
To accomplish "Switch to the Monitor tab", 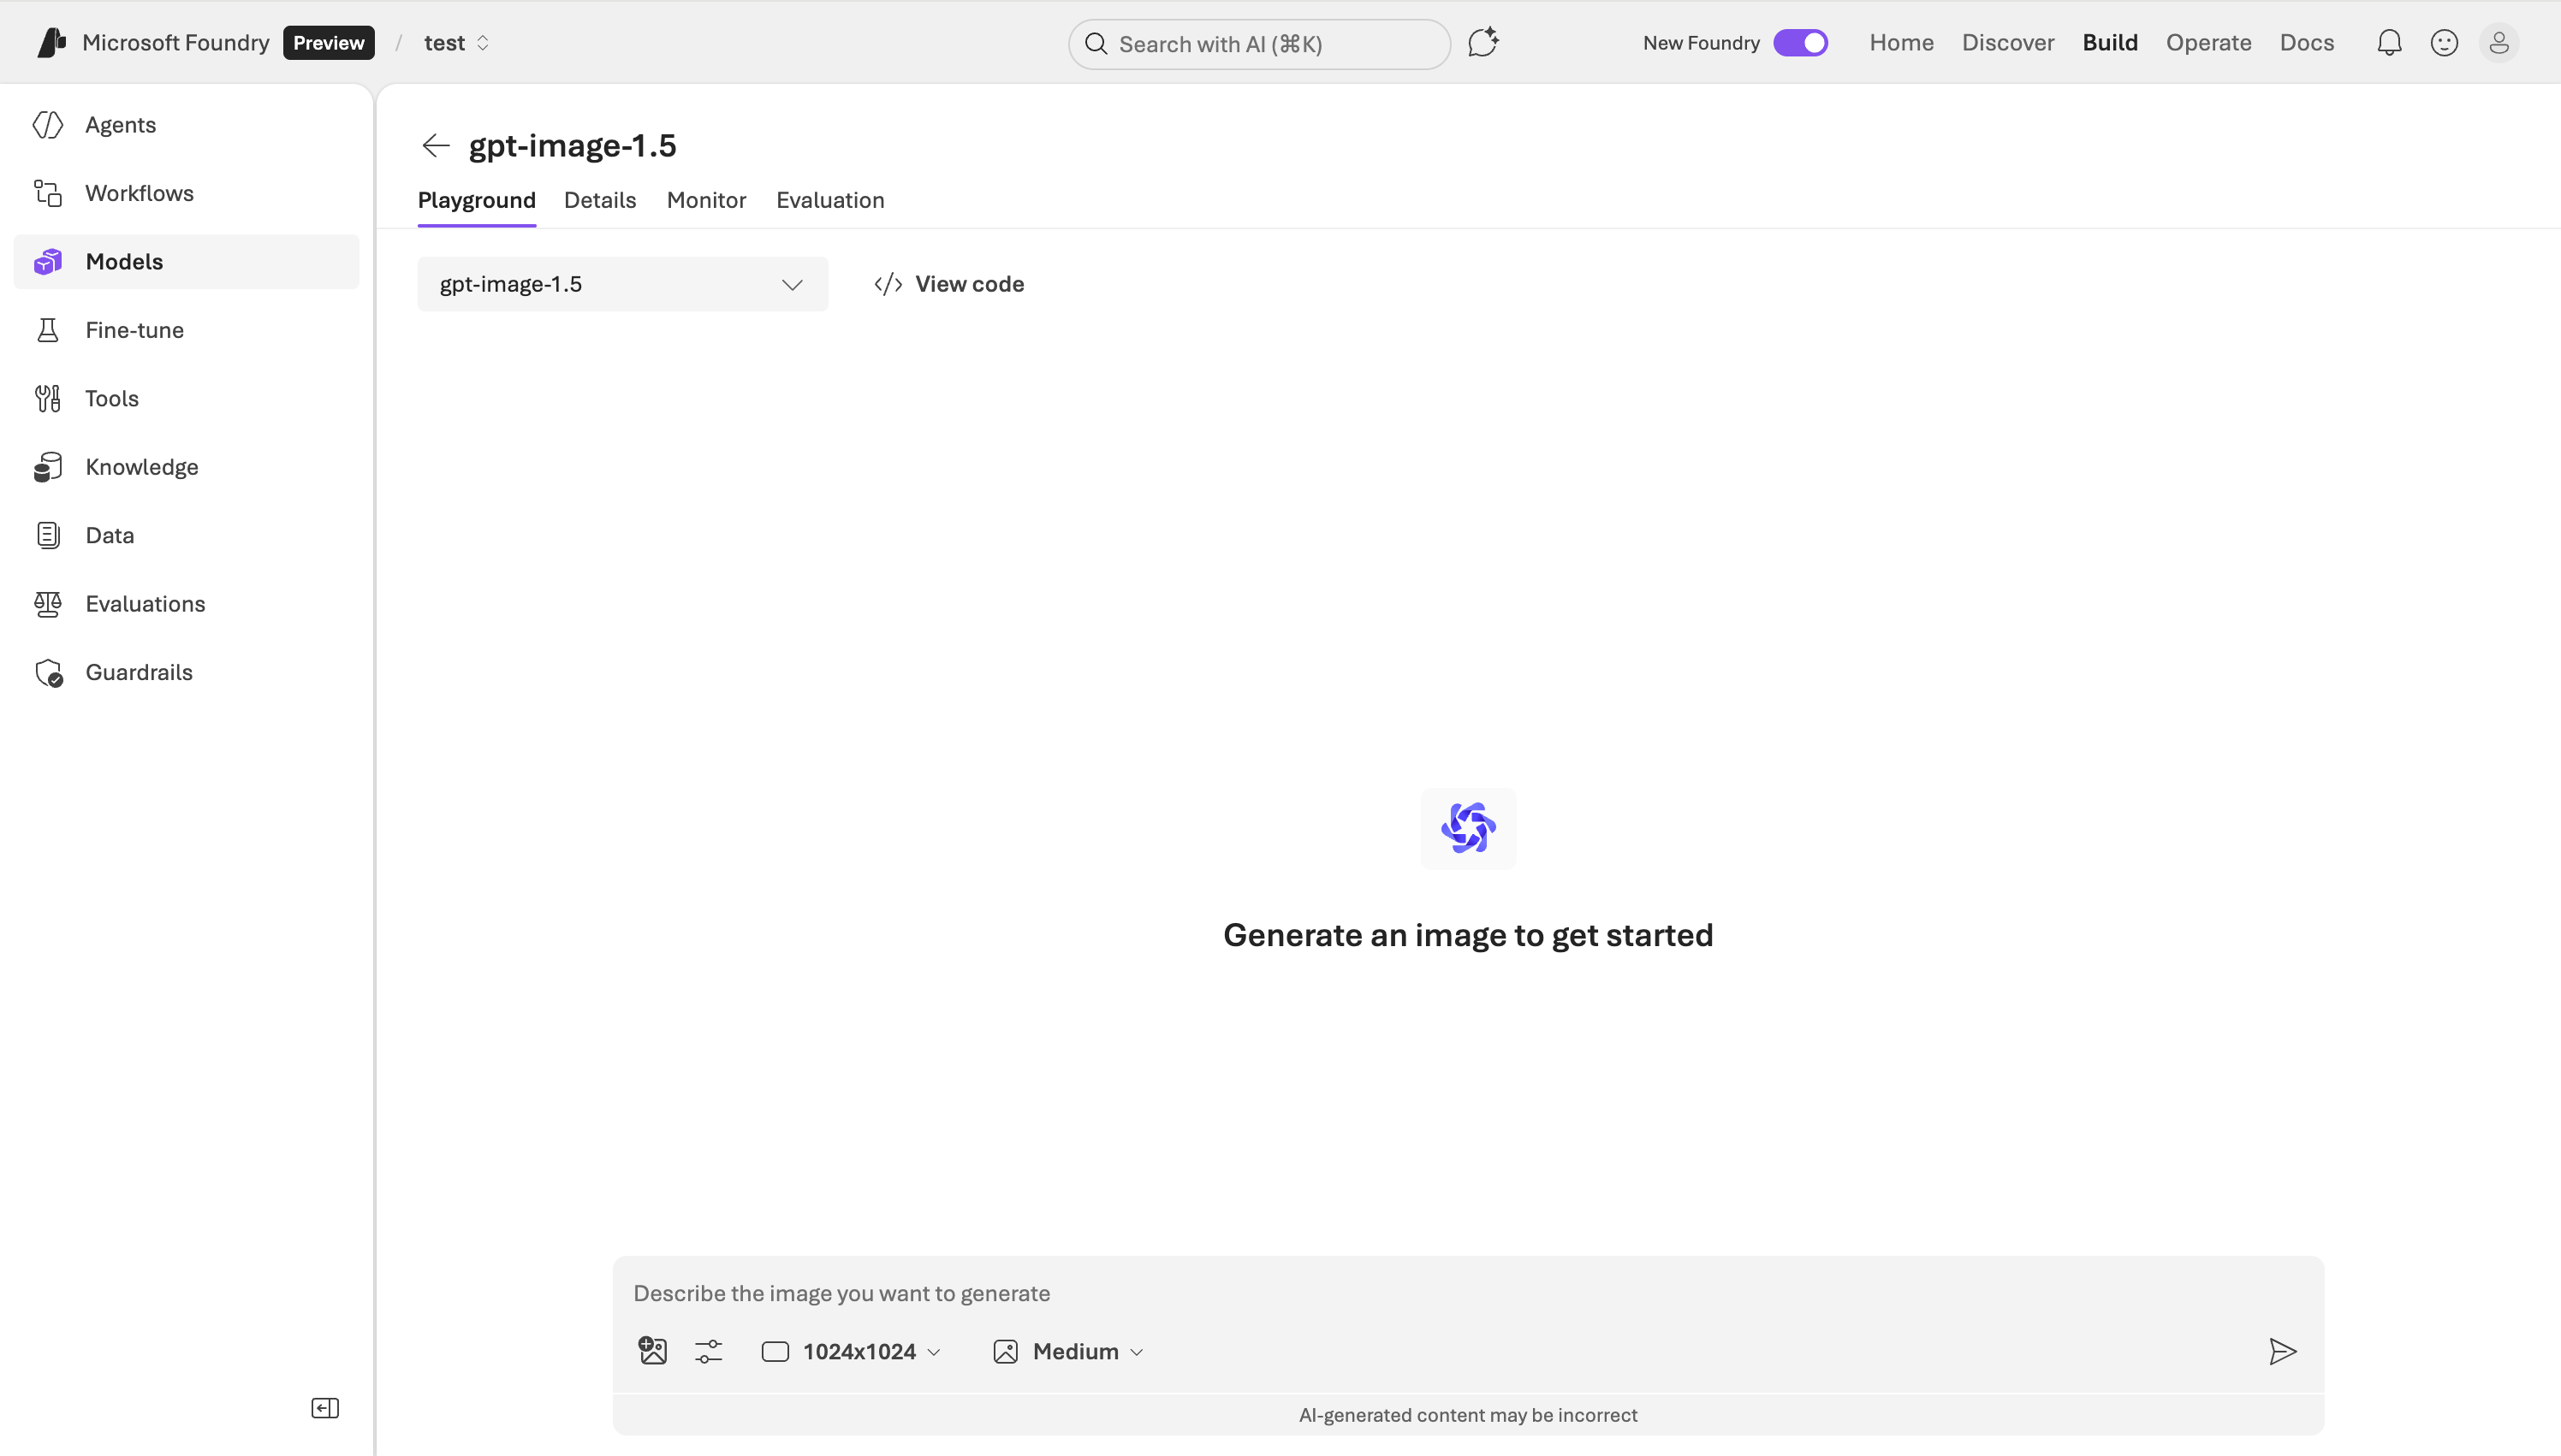I will 706,200.
